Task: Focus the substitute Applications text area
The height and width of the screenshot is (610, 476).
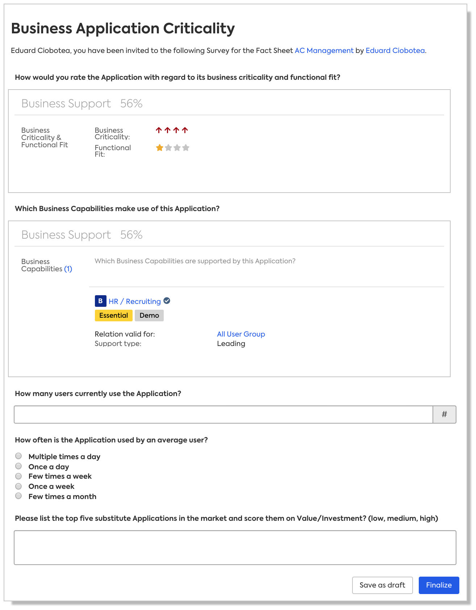Action: [235, 547]
